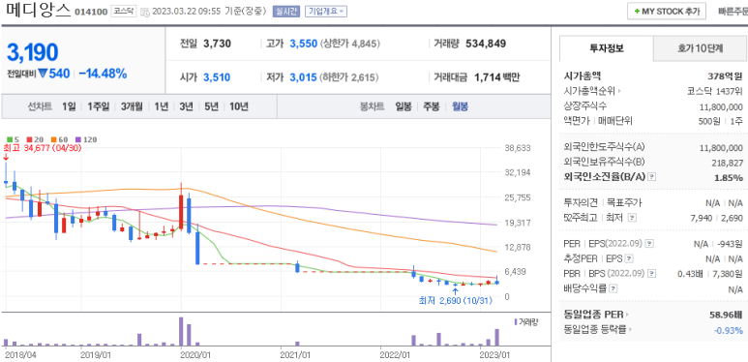Open help icon beside 52주최고 최저
Screen dimensions: 748x362
click(x=632, y=218)
